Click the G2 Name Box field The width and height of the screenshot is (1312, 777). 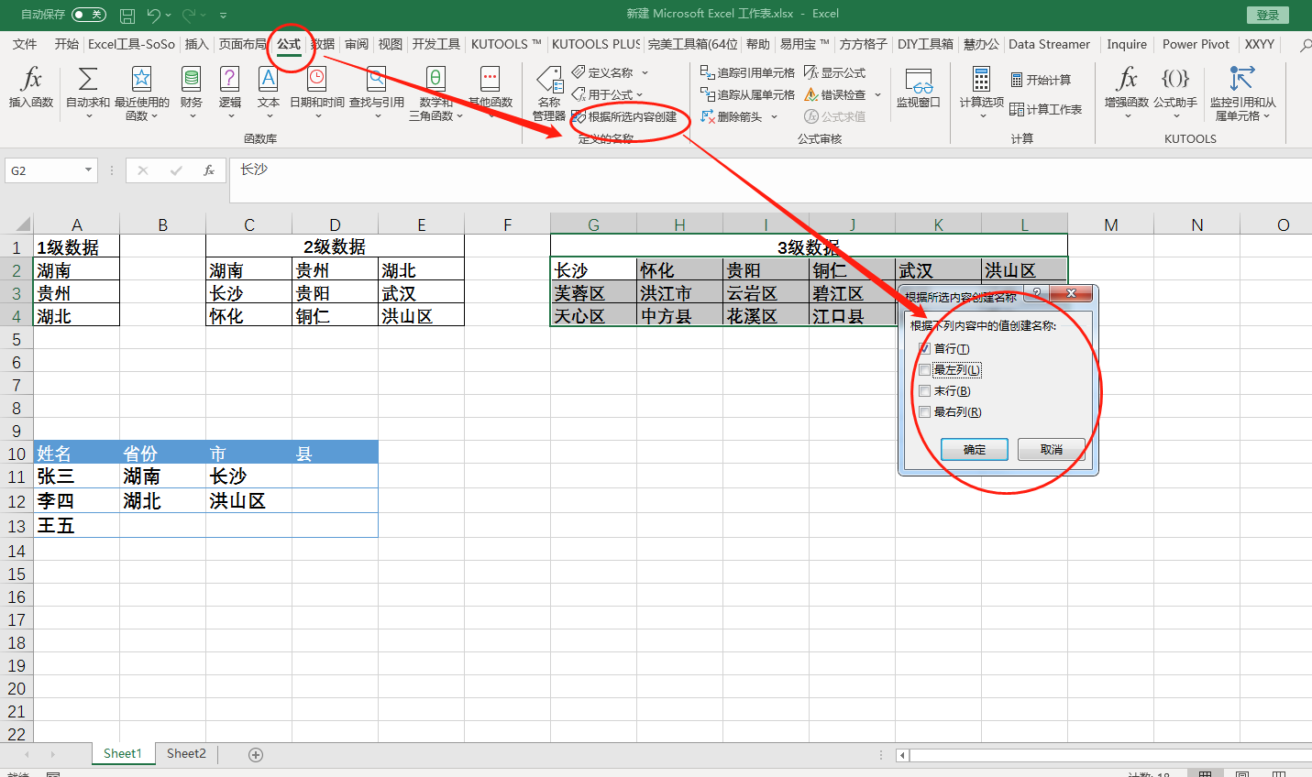pyautogui.click(x=42, y=170)
